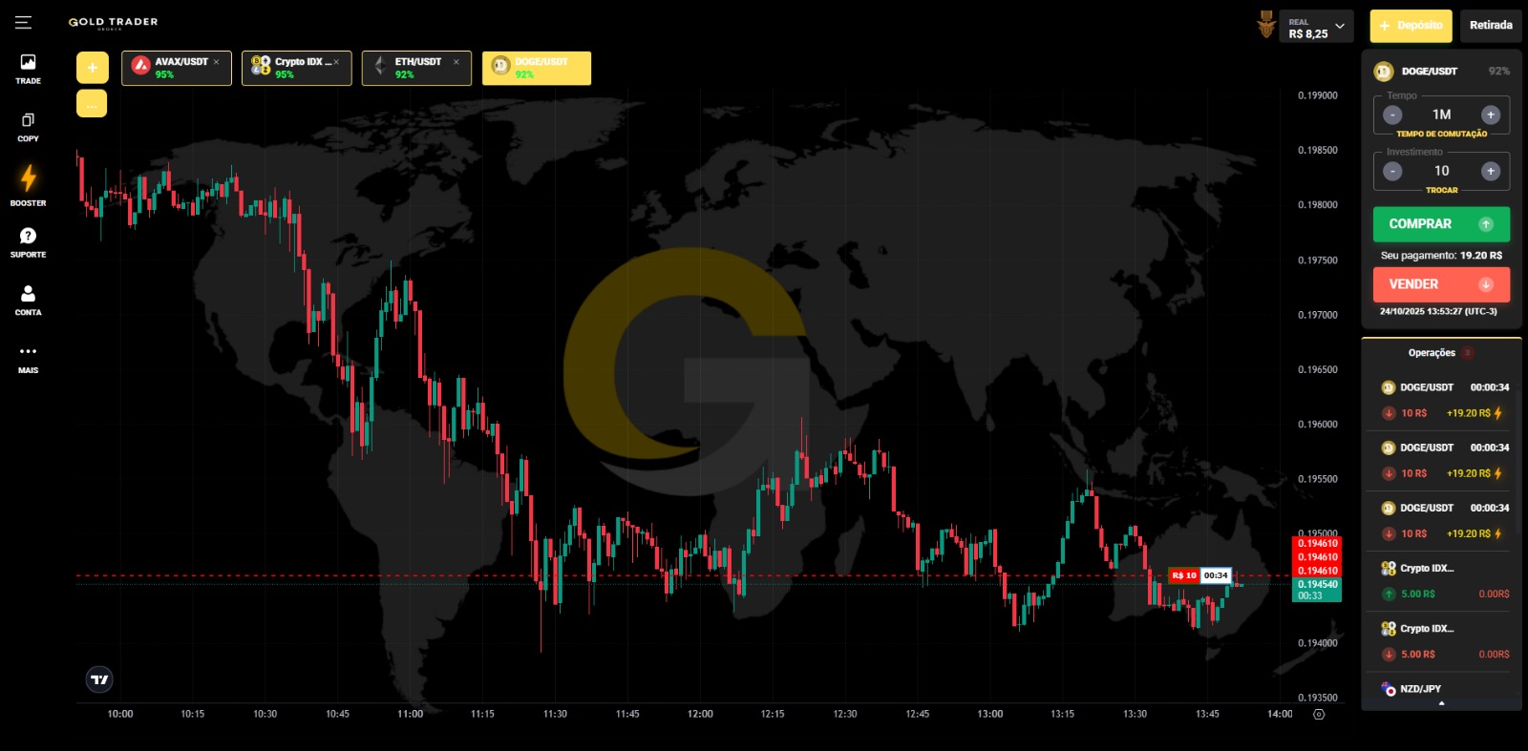
Task: Expand the REAL account balance dropdown
Action: (1339, 27)
